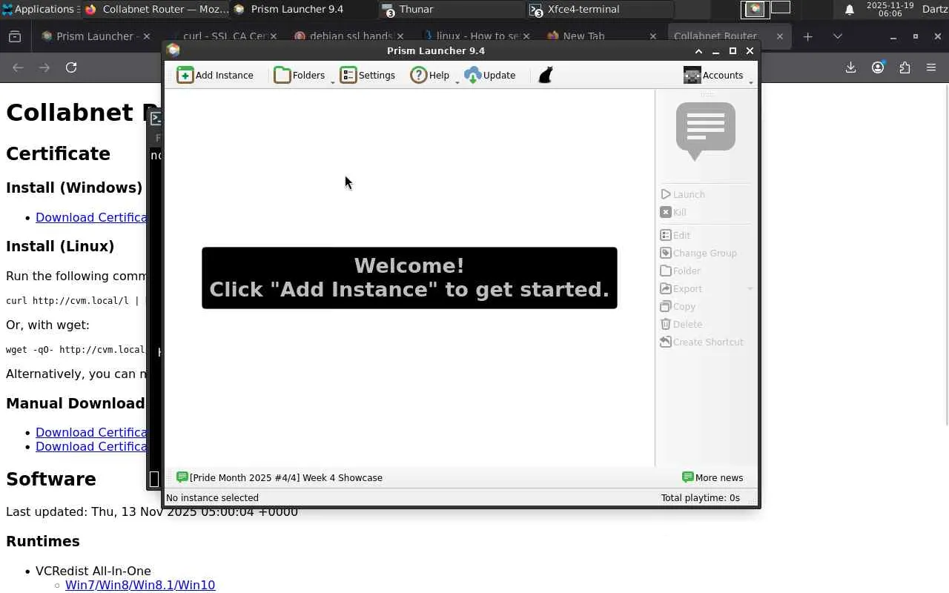949x593 pixels.
Task: Click the More news button
Action: coord(712,477)
